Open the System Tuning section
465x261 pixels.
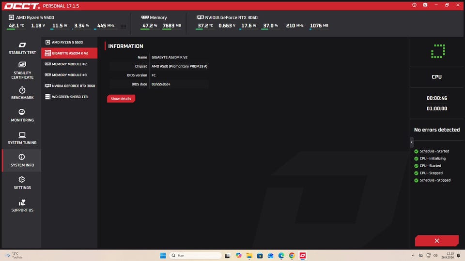click(x=22, y=138)
